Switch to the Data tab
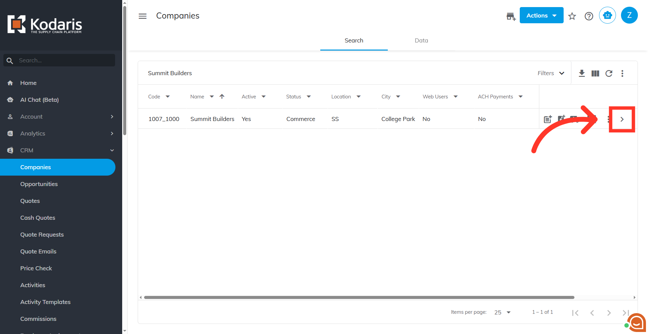This screenshot has width=648, height=334. click(421, 40)
